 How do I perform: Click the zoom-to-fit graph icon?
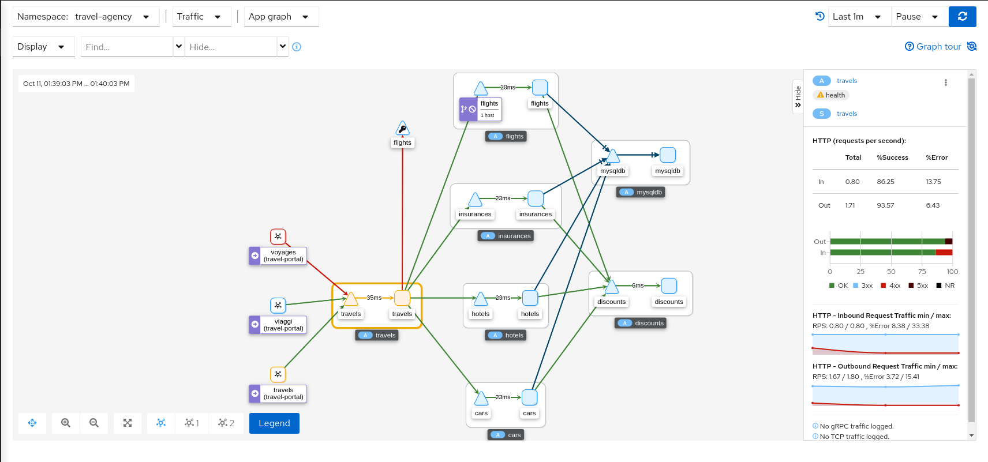tap(128, 423)
